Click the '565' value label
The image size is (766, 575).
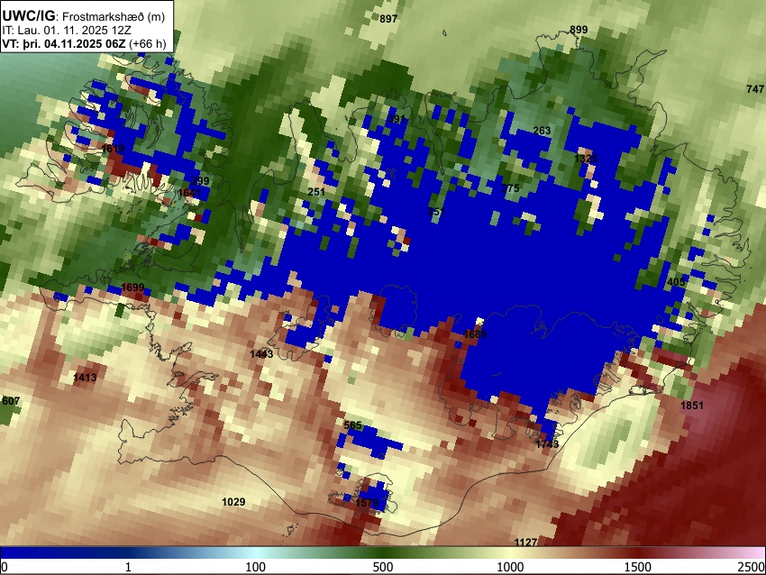pyautogui.click(x=352, y=425)
